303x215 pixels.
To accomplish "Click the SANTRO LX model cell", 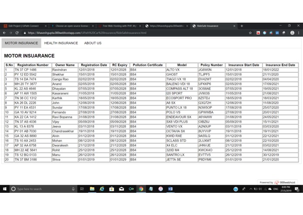I will pos(182,155).
